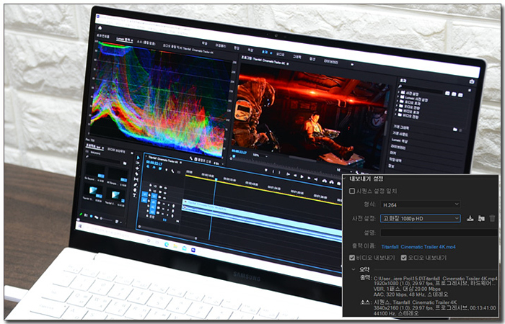Open the 기본 사운드 panel
The width and height of the screenshot is (505, 324).
tap(400, 134)
